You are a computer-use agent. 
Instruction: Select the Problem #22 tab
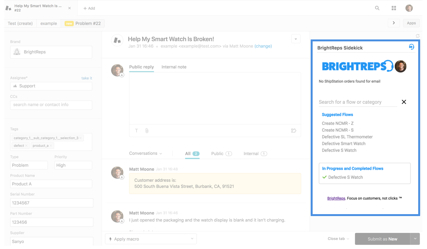[x=83, y=23]
